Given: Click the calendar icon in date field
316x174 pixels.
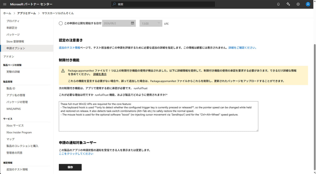Looking at the screenshot, I should (x=132, y=23).
